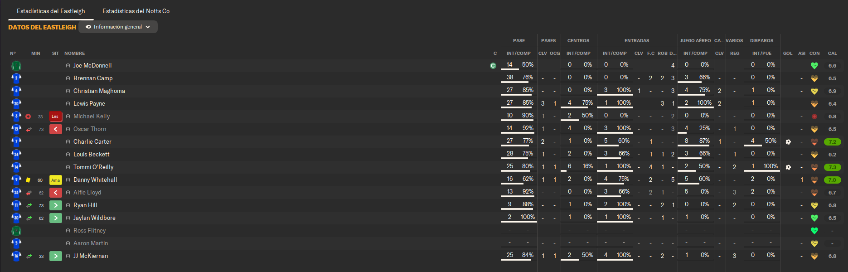The height and width of the screenshot is (272, 848).
Task: Click Michael Kelly's red Les status badge
Action: click(x=55, y=117)
